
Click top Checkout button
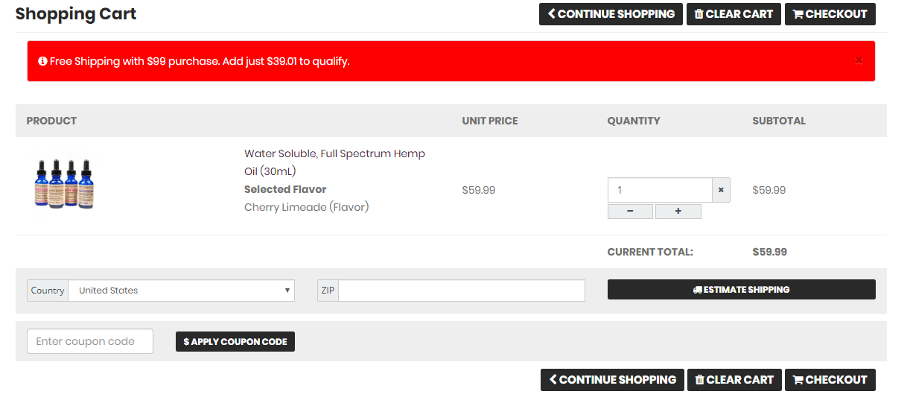pos(830,14)
